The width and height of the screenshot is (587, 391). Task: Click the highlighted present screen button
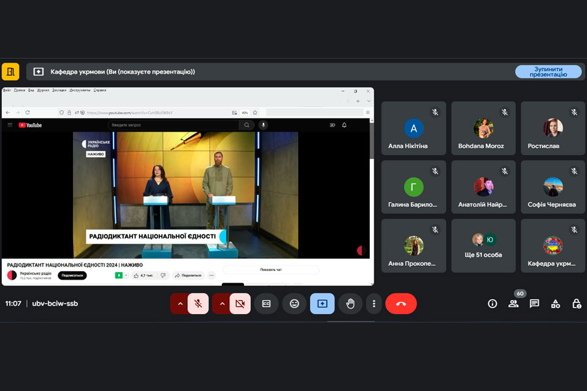(322, 304)
